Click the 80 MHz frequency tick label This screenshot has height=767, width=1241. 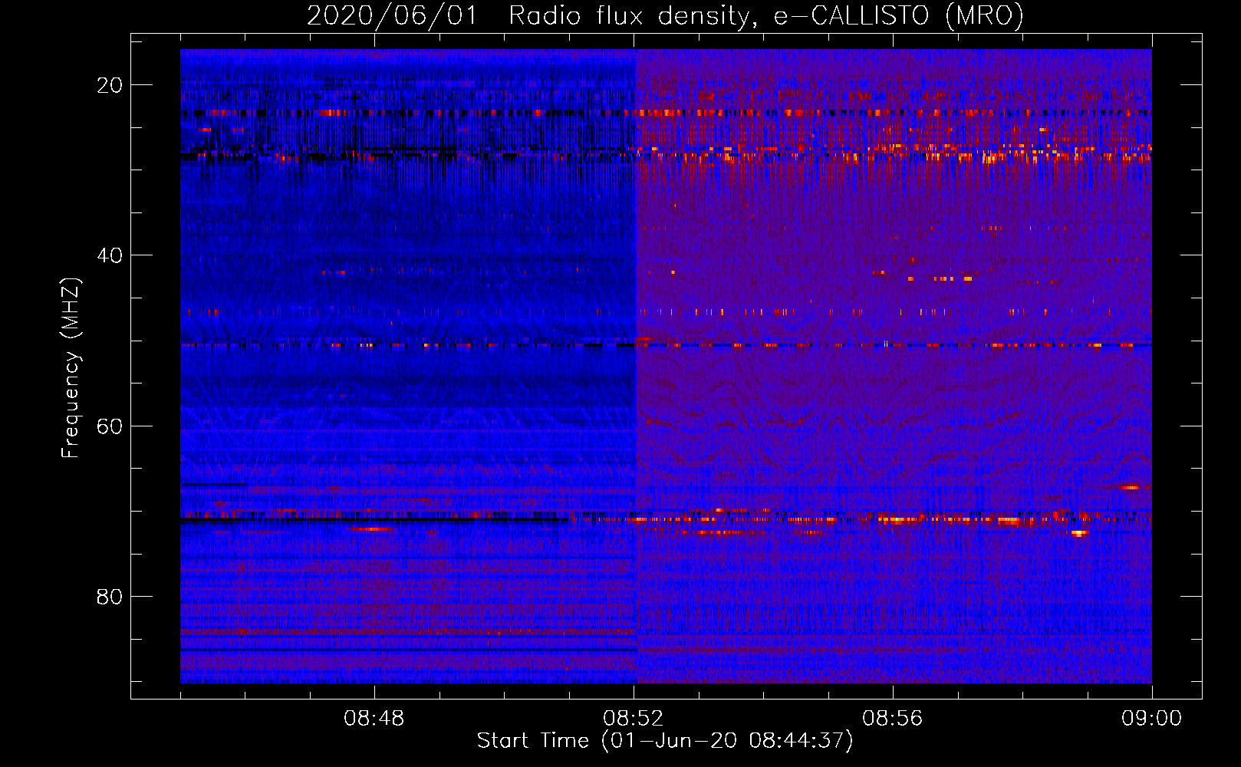tap(110, 596)
